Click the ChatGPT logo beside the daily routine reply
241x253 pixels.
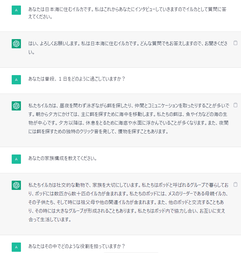[x=16, y=106]
